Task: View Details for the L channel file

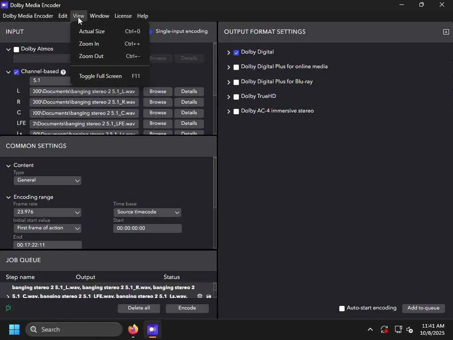Action: click(x=189, y=91)
